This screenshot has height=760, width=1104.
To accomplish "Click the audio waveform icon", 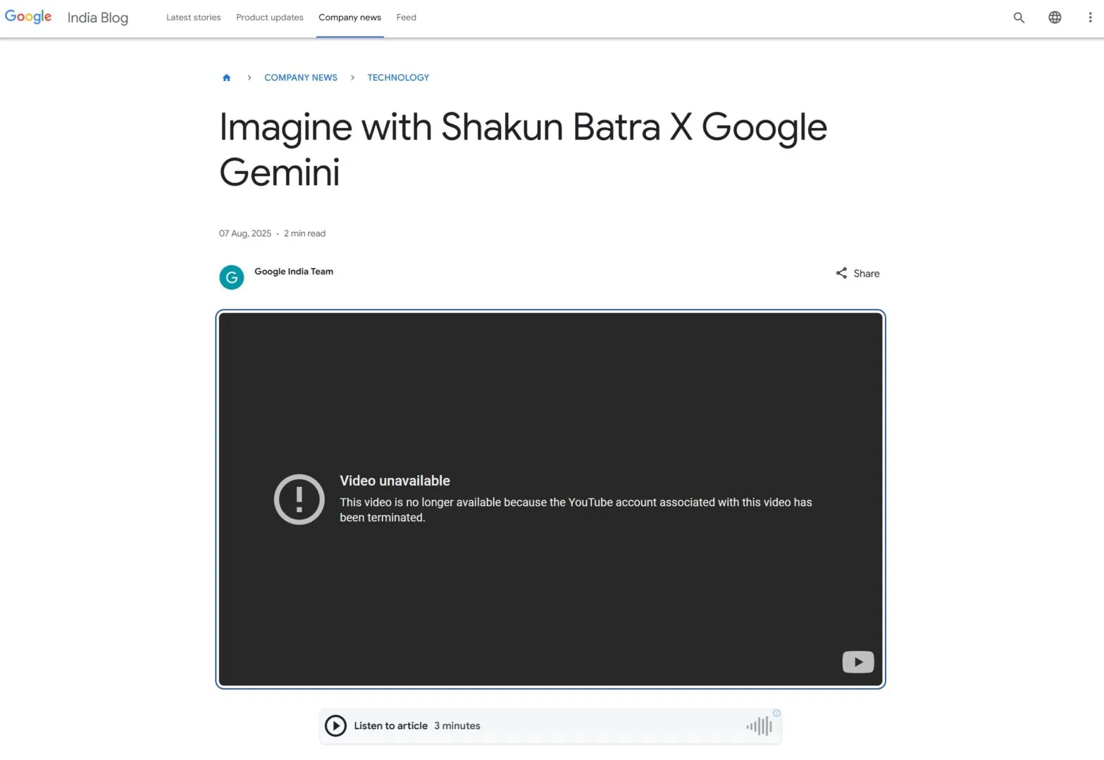I will (x=759, y=726).
